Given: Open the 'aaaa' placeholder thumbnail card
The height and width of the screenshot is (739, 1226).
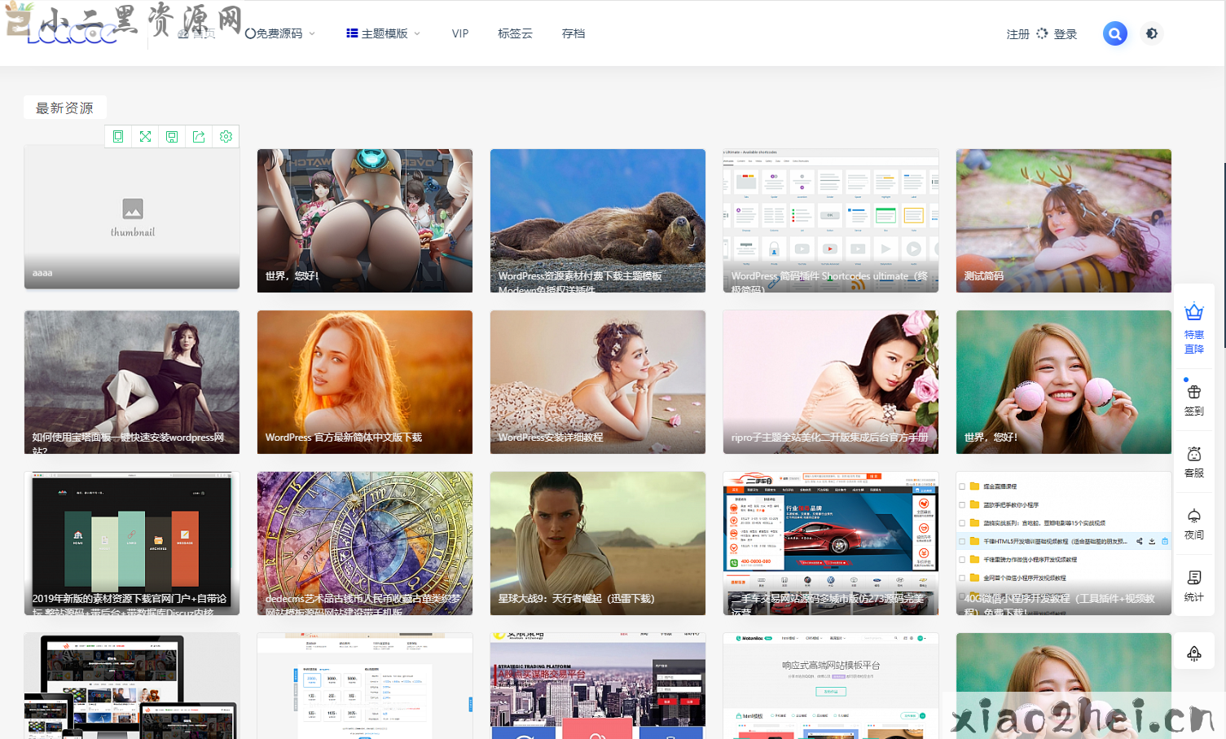Looking at the screenshot, I should [132, 218].
